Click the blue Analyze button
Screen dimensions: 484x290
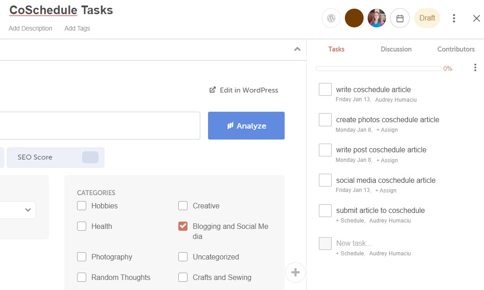pos(246,126)
